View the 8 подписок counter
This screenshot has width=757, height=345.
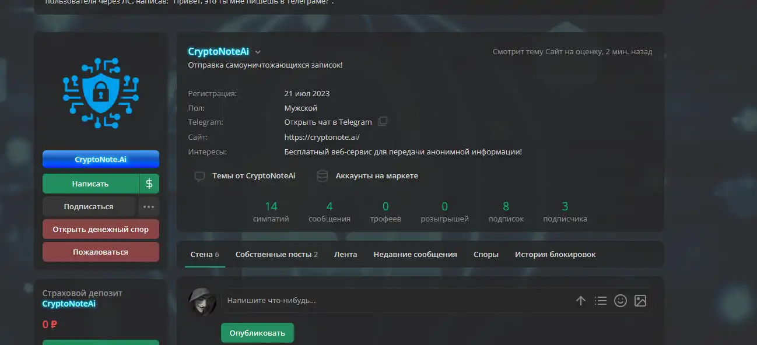506,212
